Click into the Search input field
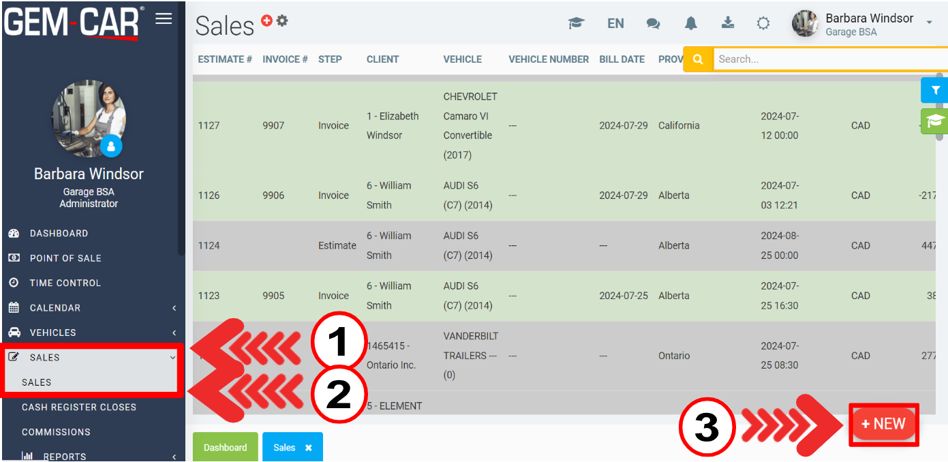 click(x=825, y=59)
